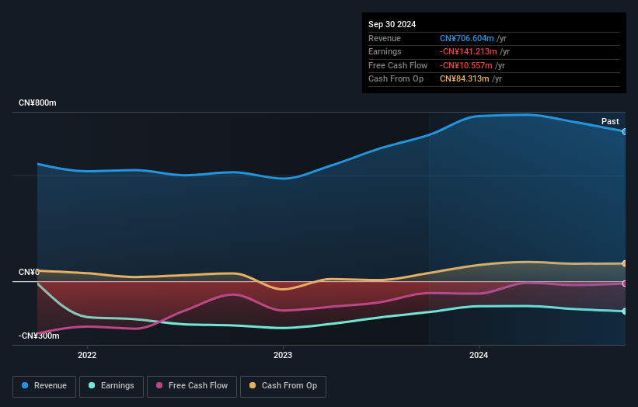This screenshot has width=638, height=407.
Task: Click the Revenue label in tooltip
Action: click(385, 38)
